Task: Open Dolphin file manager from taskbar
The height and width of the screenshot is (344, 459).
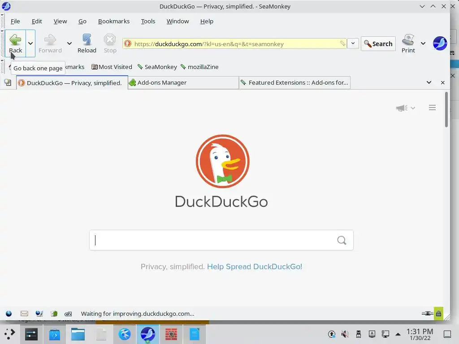Action: [x=78, y=334]
